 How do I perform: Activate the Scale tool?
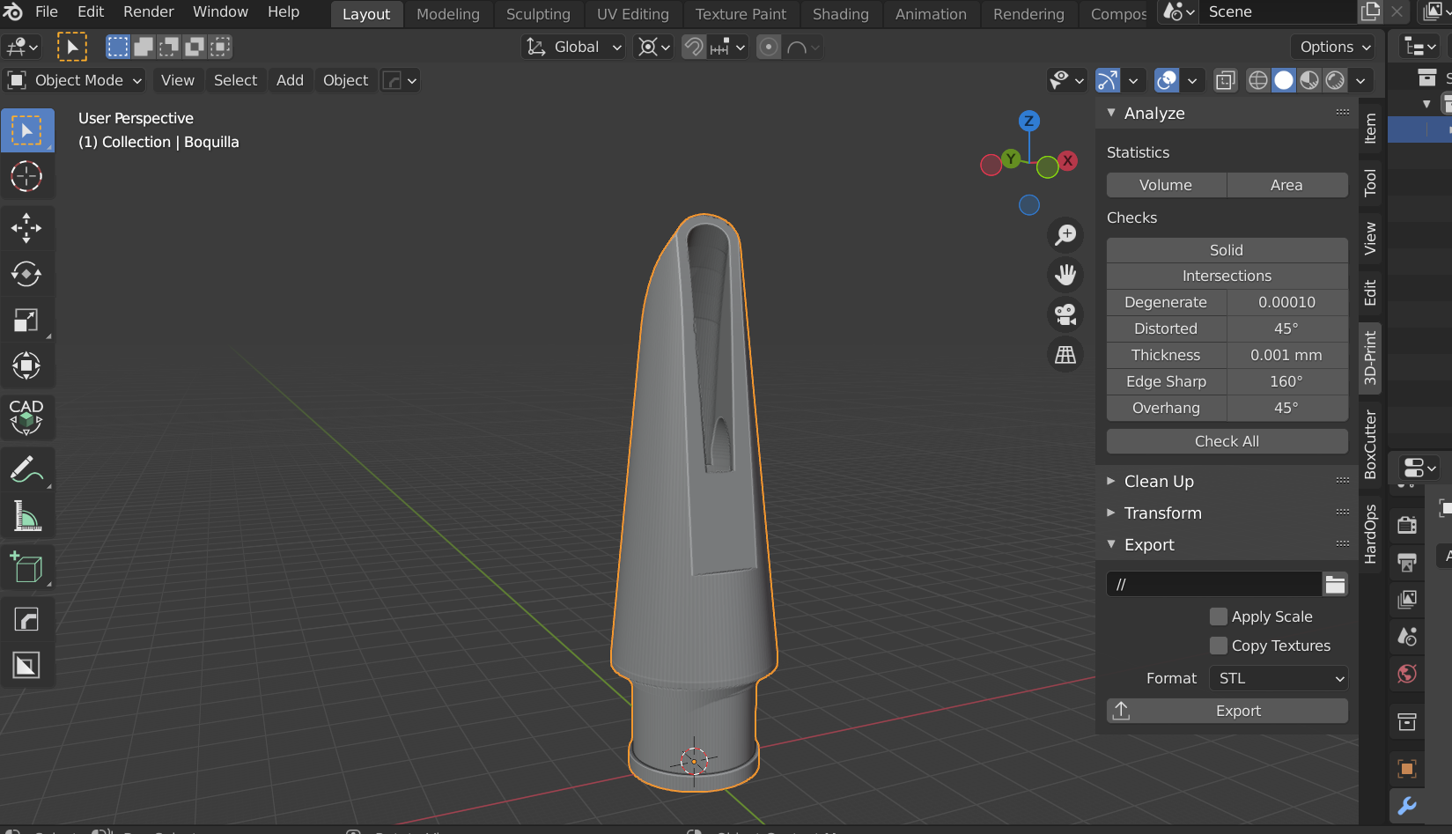coord(26,321)
